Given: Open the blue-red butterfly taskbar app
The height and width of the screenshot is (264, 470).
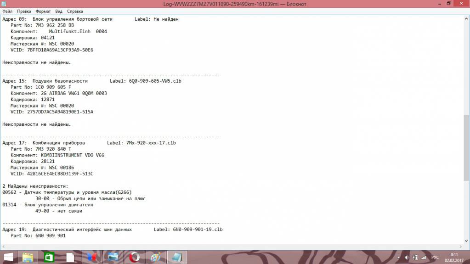Looking at the screenshot, I should point(91,257).
